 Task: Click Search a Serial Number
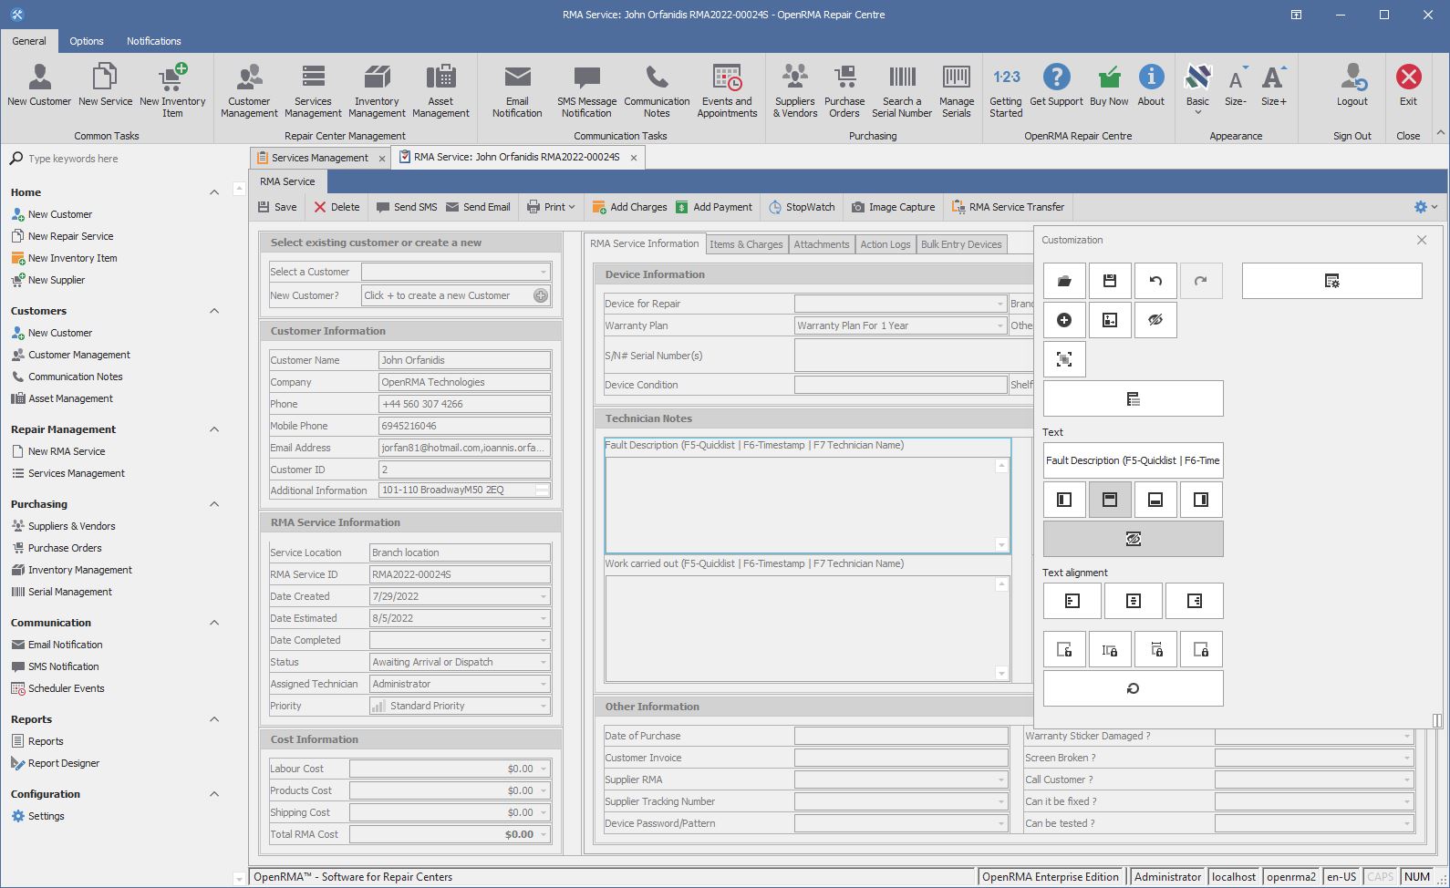pyautogui.click(x=902, y=91)
